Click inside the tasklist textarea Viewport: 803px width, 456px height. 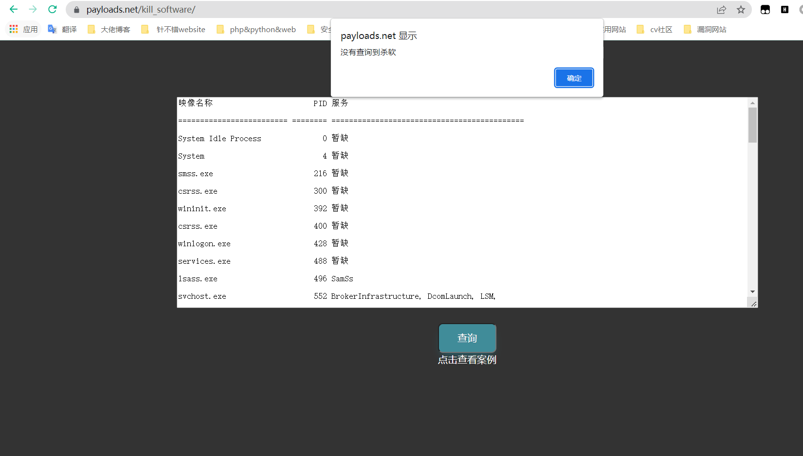click(x=462, y=202)
